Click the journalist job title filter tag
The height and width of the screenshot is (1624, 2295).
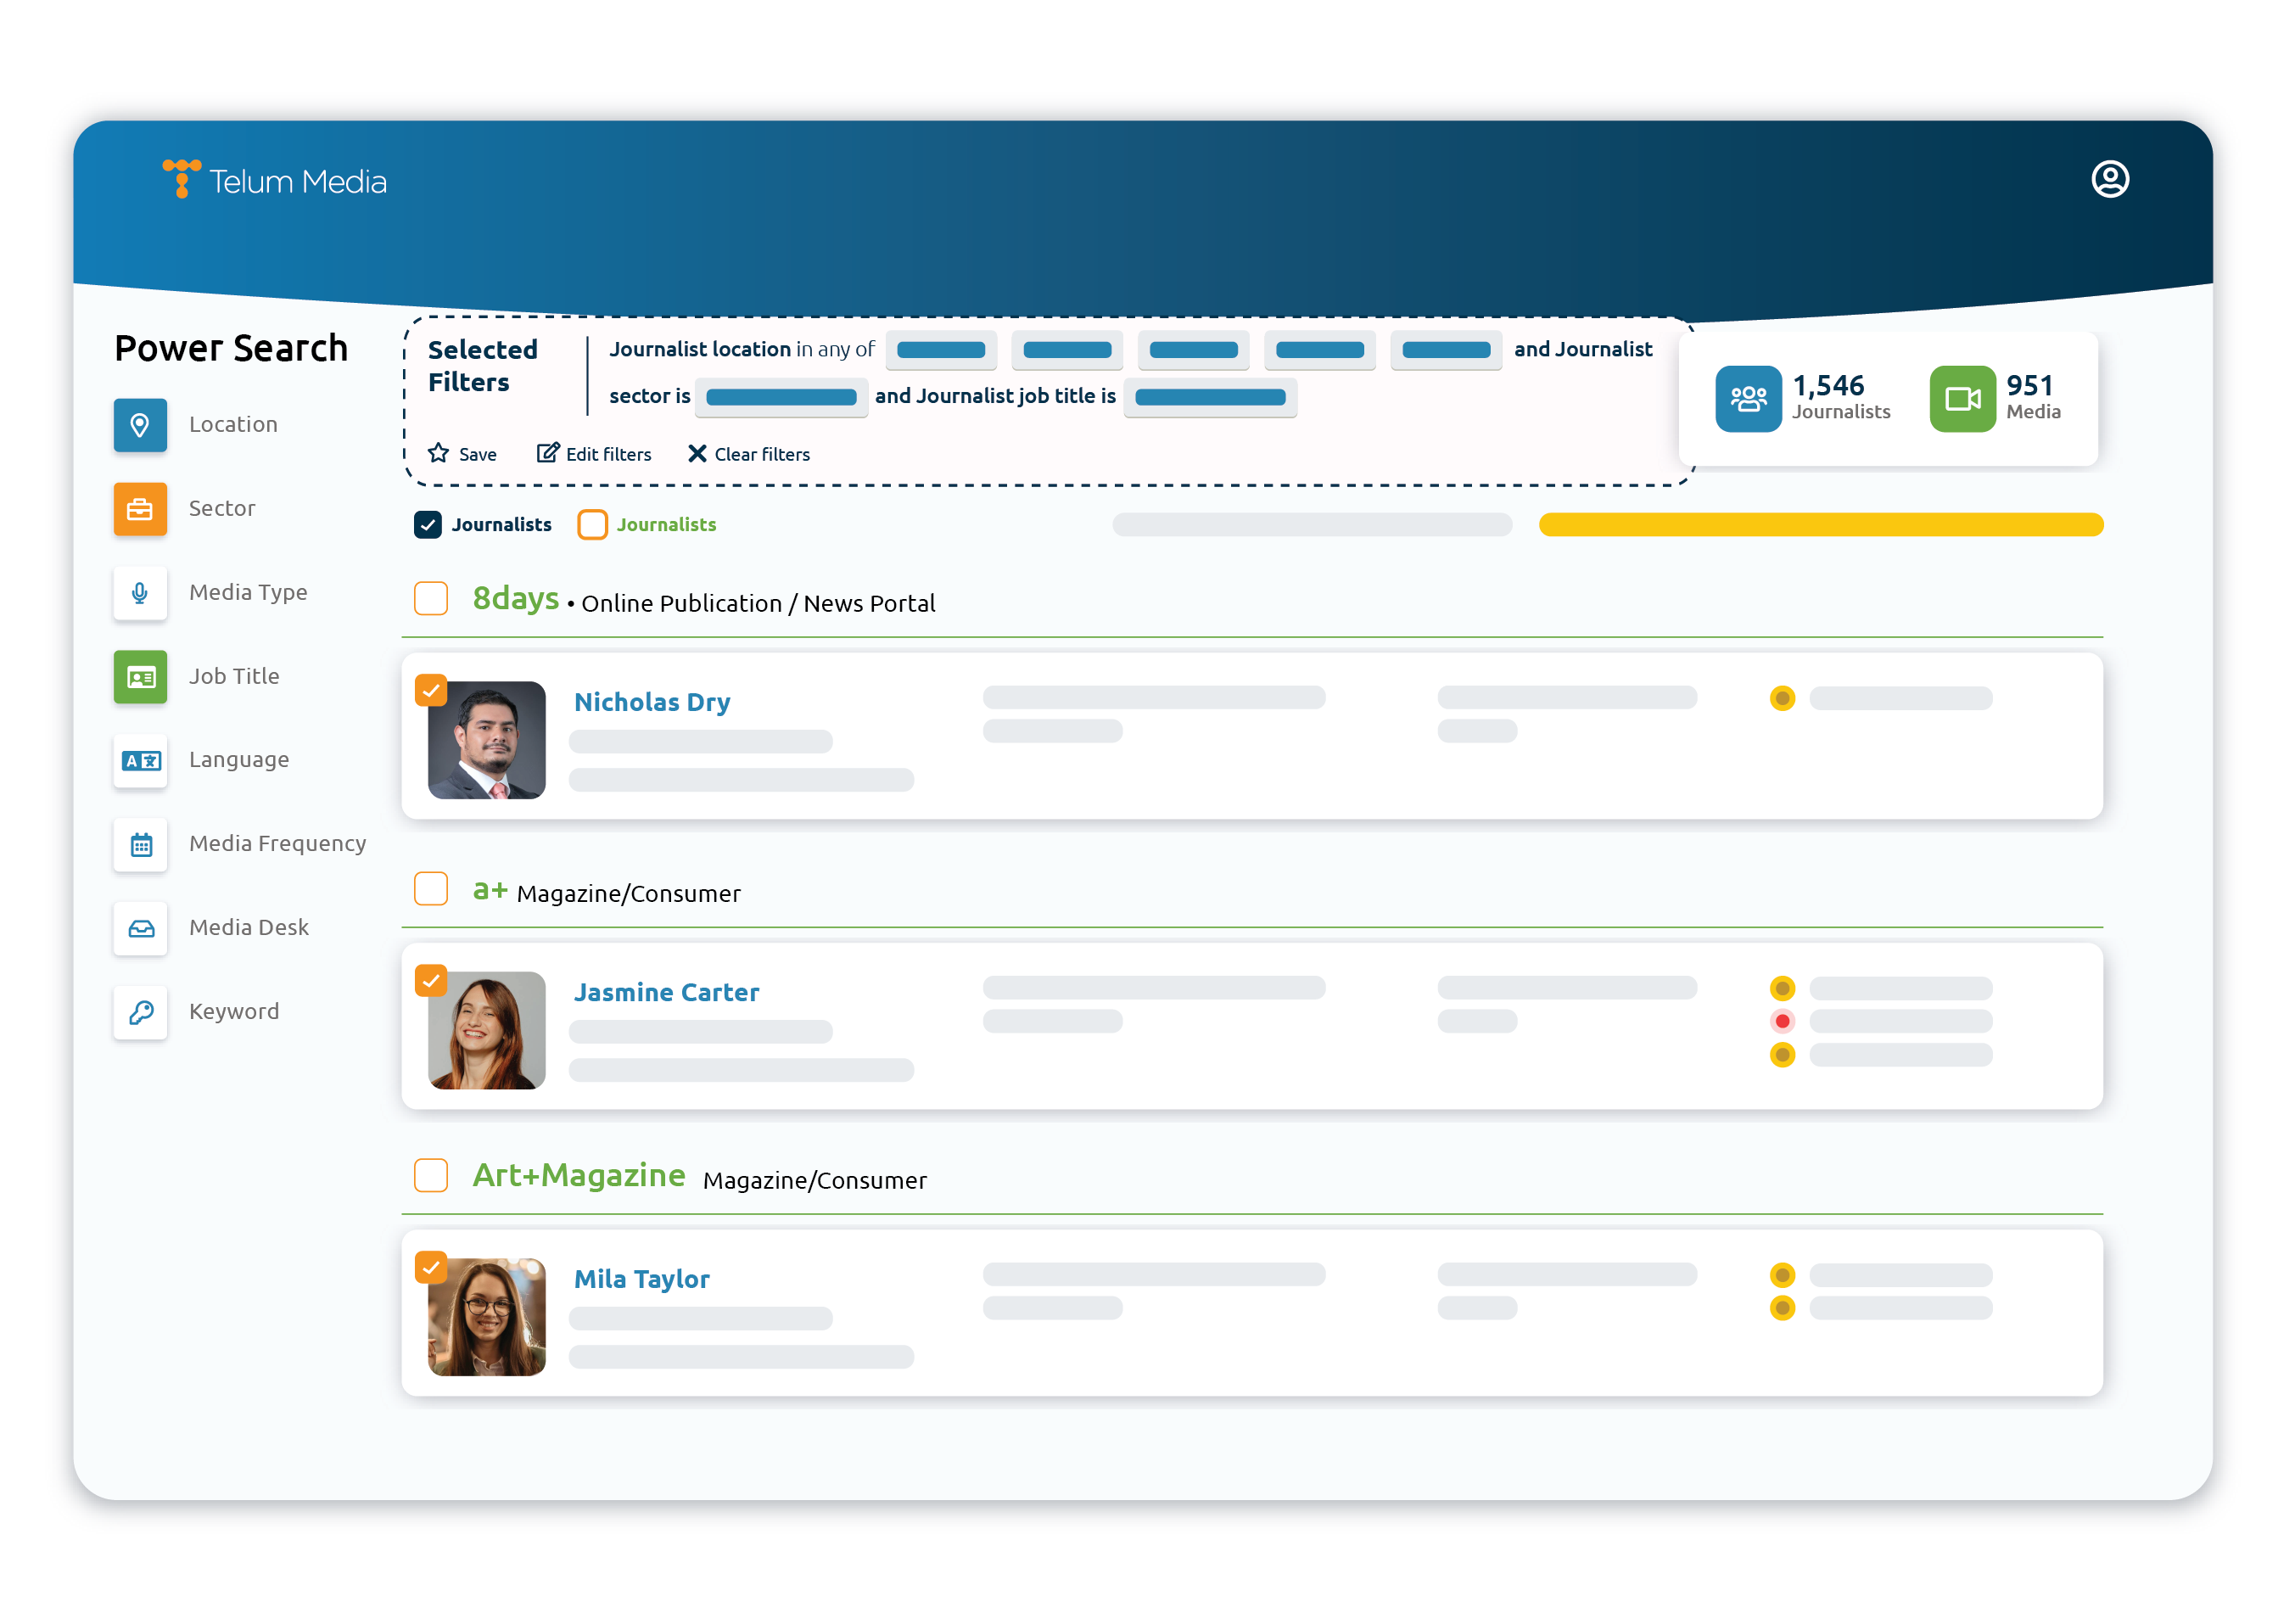click(x=1210, y=398)
